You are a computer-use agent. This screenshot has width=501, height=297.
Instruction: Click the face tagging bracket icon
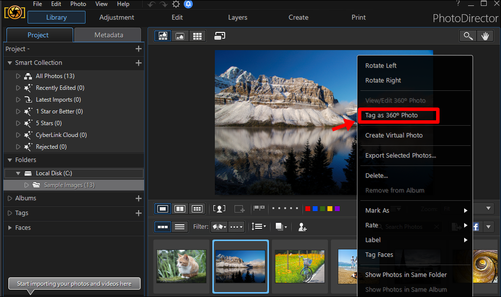(219, 209)
